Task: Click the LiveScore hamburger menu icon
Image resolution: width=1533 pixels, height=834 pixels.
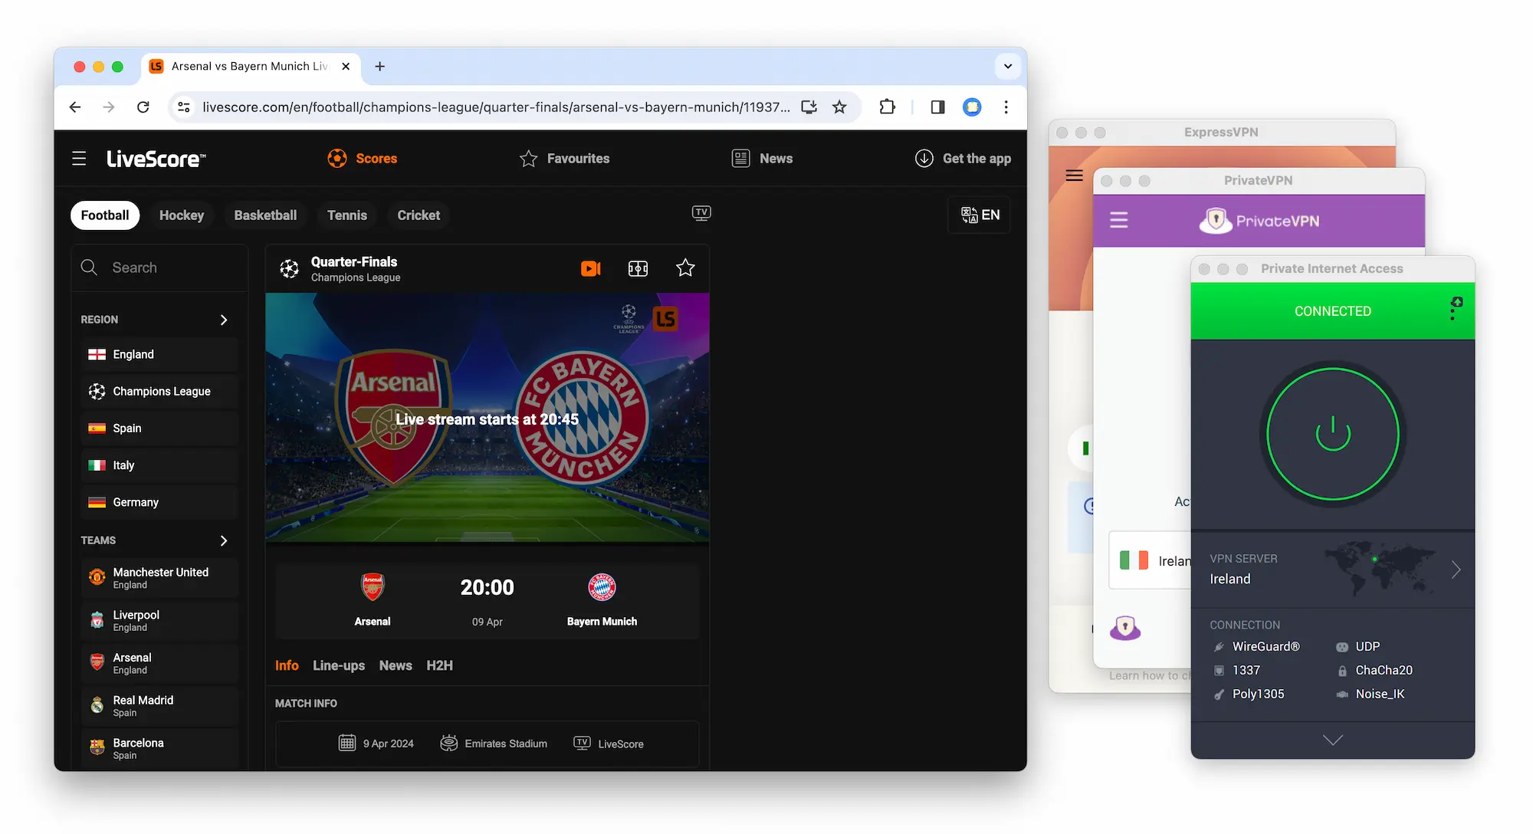Action: click(80, 158)
